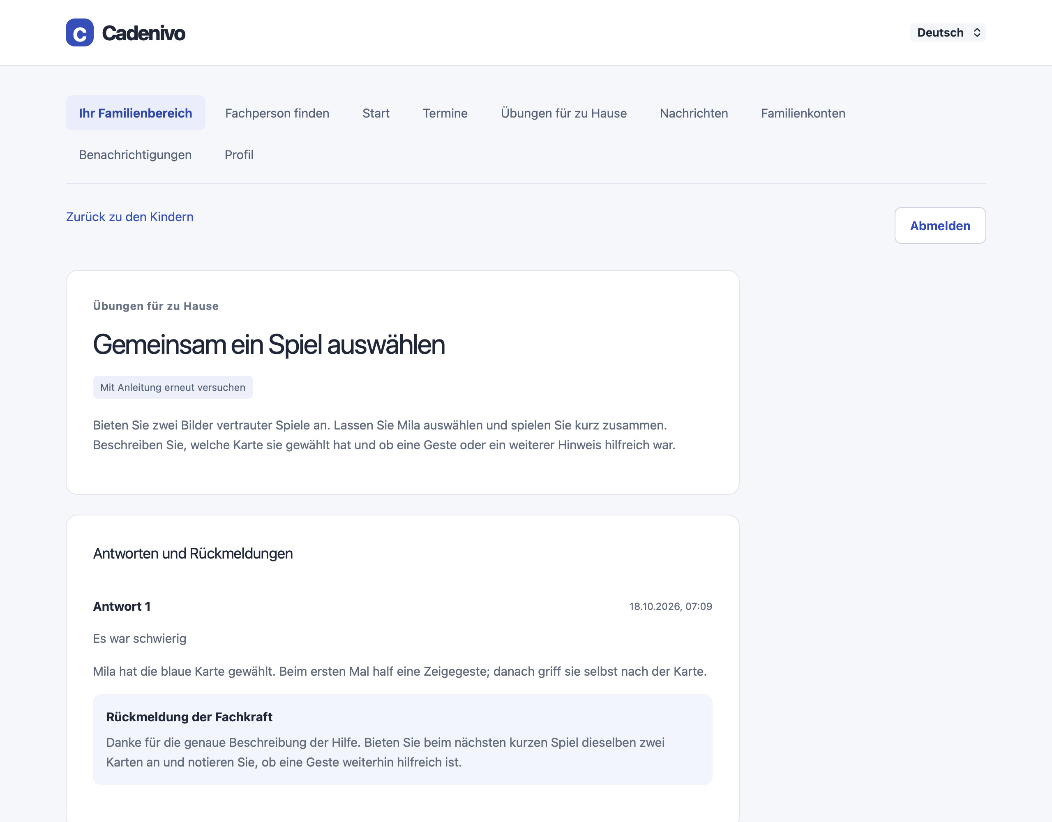Click the Rückmeldung der Fachkraft heading
This screenshot has height=822, width=1052.
pyautogui.click(x=189, y=716)
